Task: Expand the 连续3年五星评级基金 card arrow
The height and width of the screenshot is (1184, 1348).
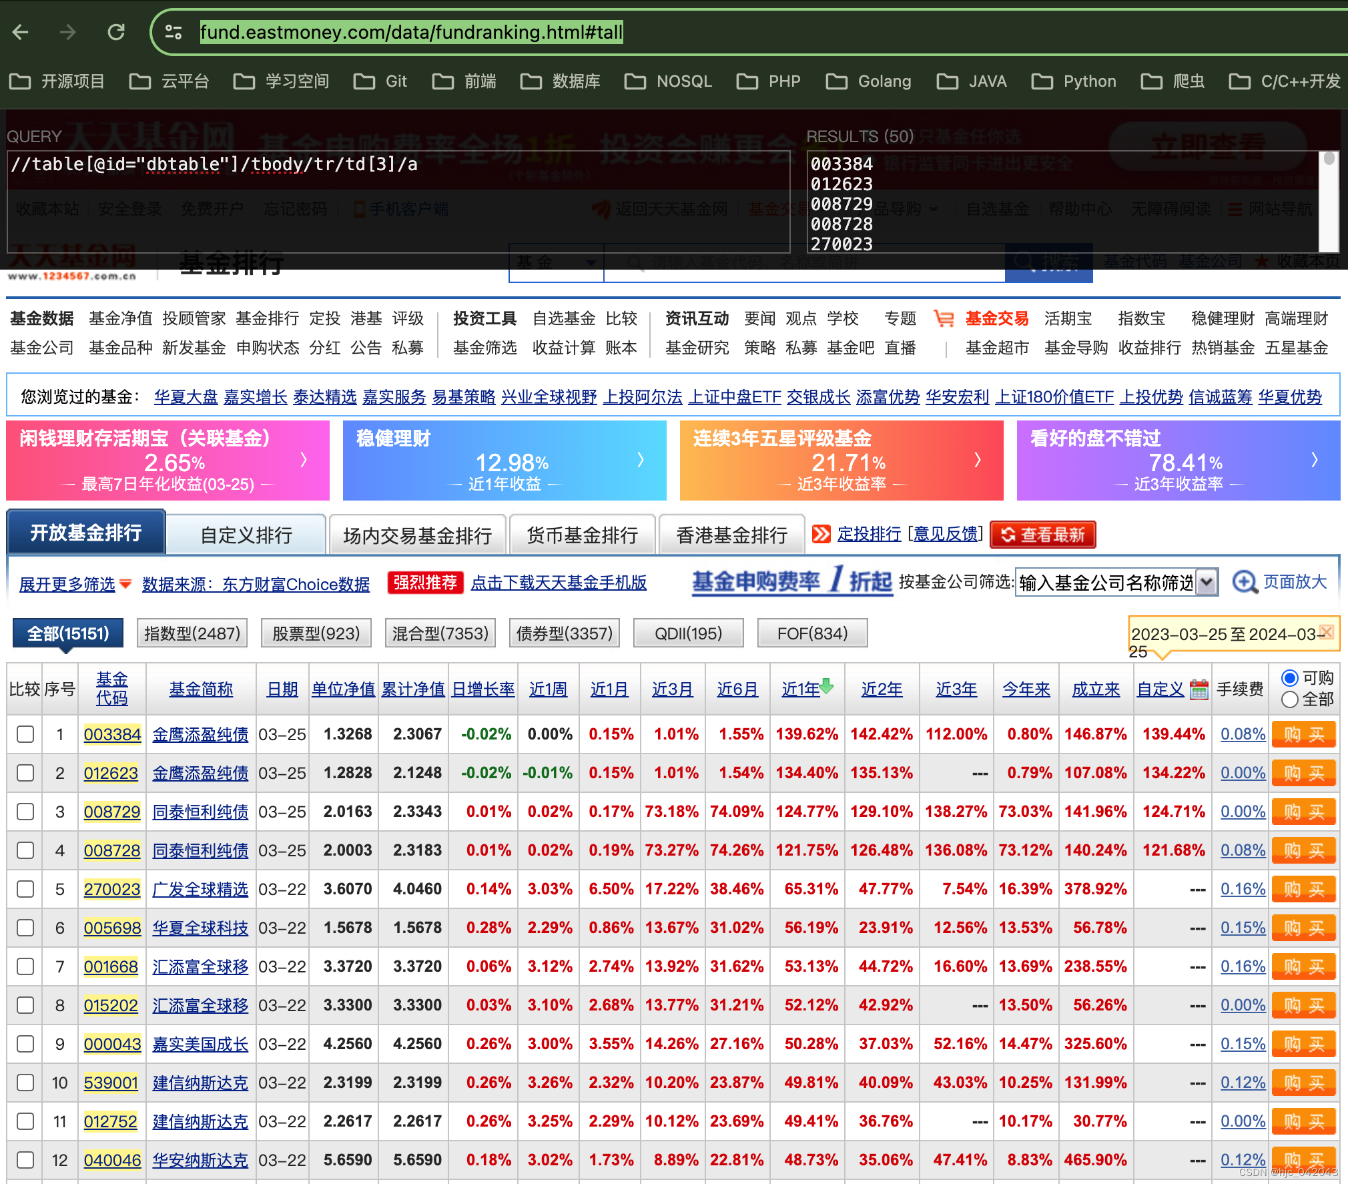Action: tap(978, 460)
